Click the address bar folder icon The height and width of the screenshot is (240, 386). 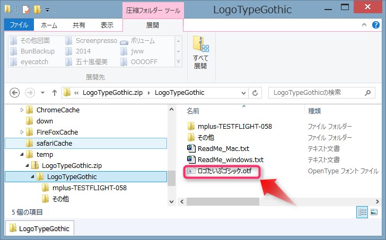click(67, 93)
